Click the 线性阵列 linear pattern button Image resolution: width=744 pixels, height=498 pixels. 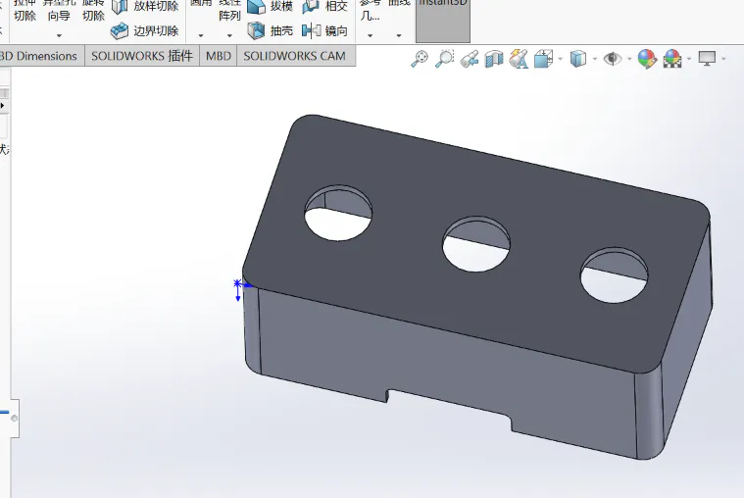click(x=229, y=11)
